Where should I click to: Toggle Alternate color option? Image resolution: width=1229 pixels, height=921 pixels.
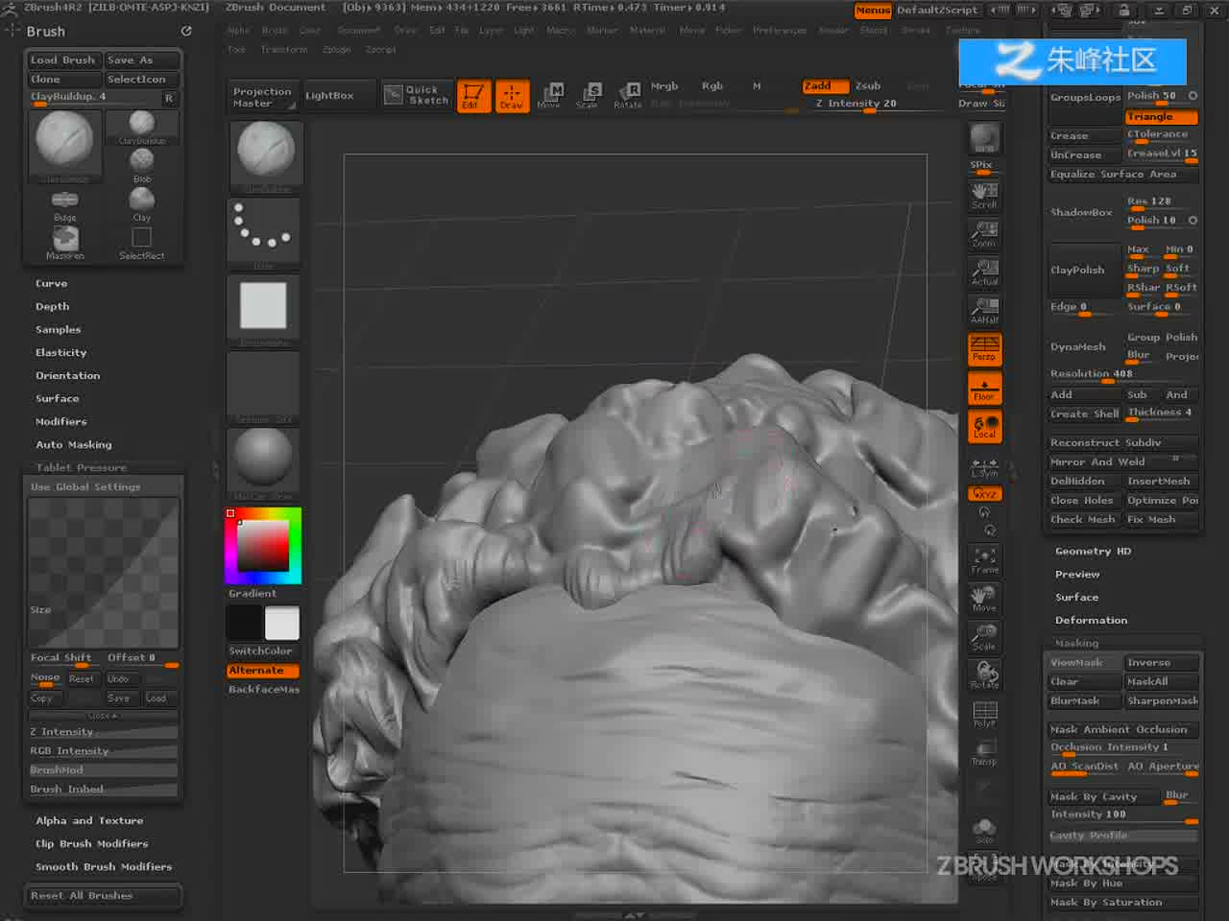[x=263, y=671]
